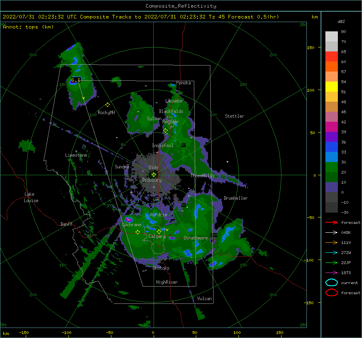Select the Olds label
Screen dimensions: 362x338
click(x=153, y=168)
